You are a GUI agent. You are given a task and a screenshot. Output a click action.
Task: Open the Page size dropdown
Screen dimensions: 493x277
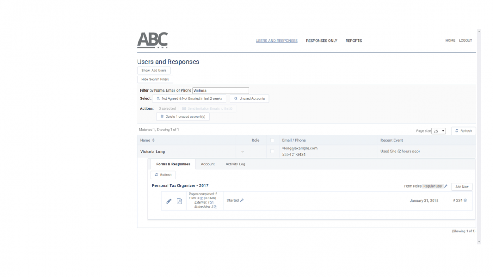(x=438, y=131)
